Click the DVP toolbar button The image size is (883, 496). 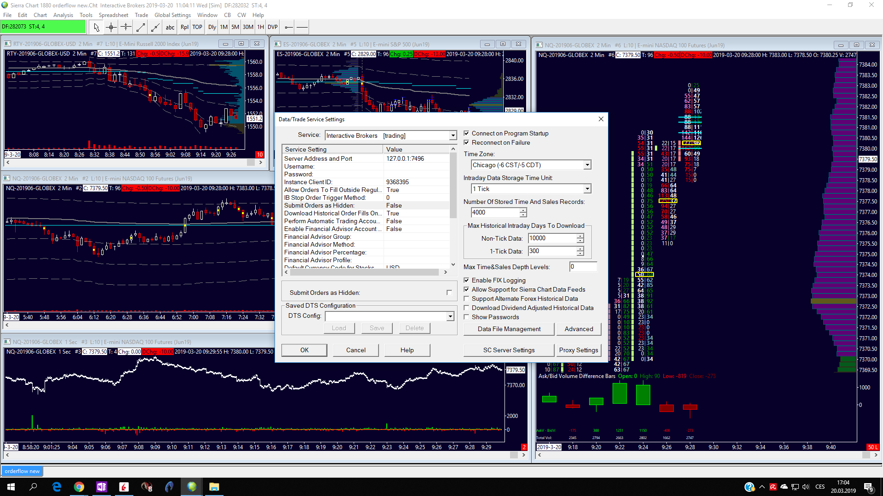point(273,27)
